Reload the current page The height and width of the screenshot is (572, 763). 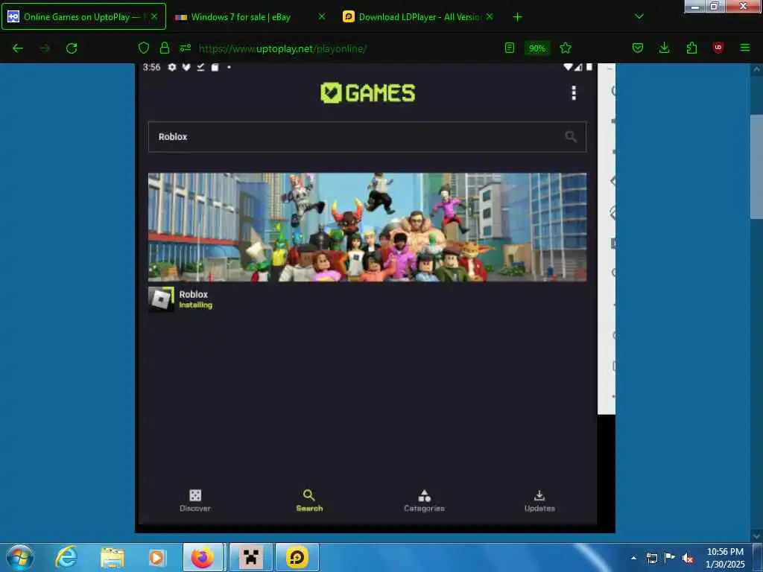(72, 48)
